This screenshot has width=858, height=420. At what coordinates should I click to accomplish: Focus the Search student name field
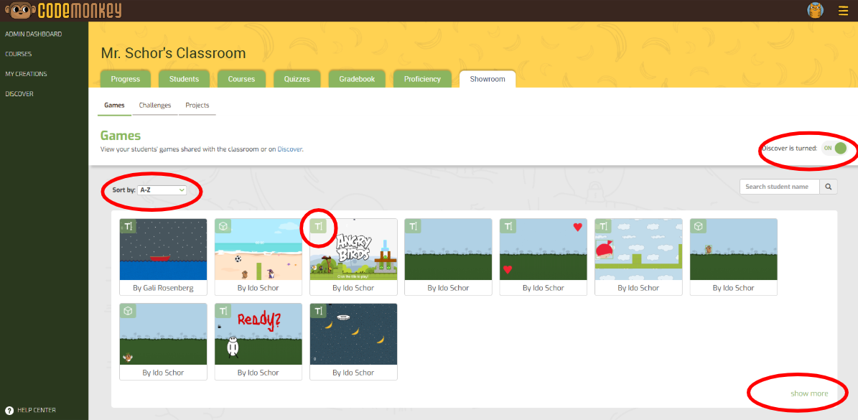point(779,187)
